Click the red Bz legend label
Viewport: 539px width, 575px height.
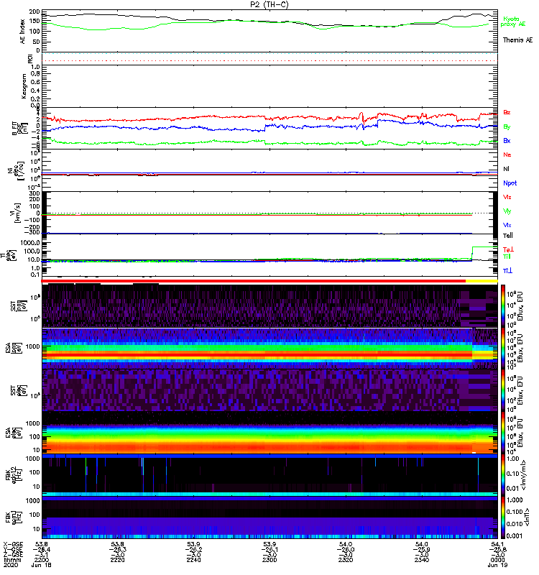tap(507, 112)
